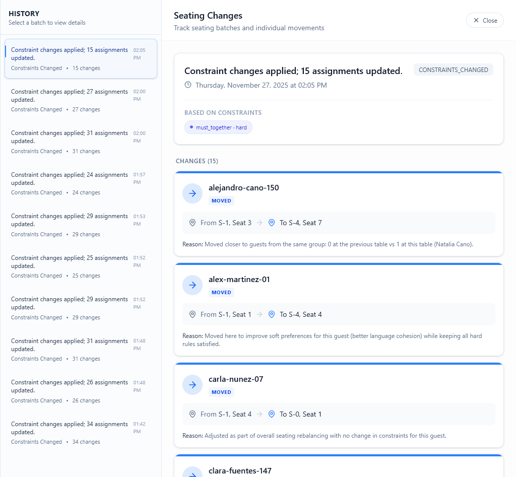
Task: Click the 'CHANGES (15)' section heading
Action: 197,161
